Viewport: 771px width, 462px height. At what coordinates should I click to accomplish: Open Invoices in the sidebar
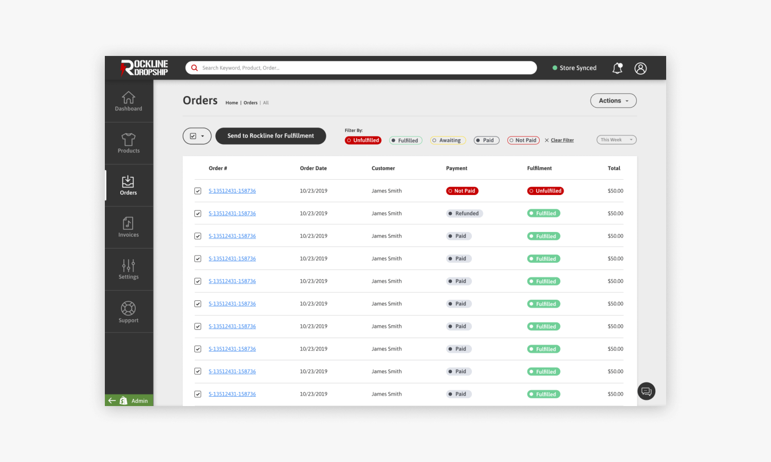click(128, 227)
